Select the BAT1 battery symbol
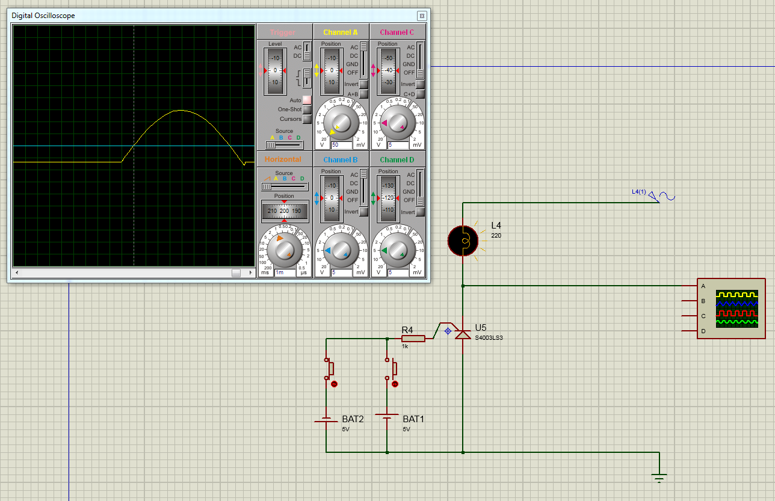 386,417
